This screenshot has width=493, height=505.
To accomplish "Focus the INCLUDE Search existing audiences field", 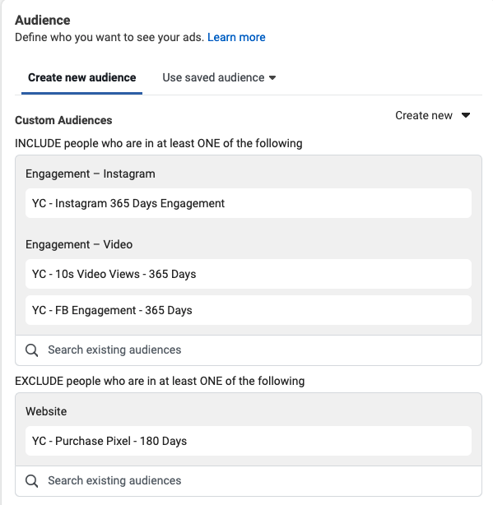I will (249, 350).
